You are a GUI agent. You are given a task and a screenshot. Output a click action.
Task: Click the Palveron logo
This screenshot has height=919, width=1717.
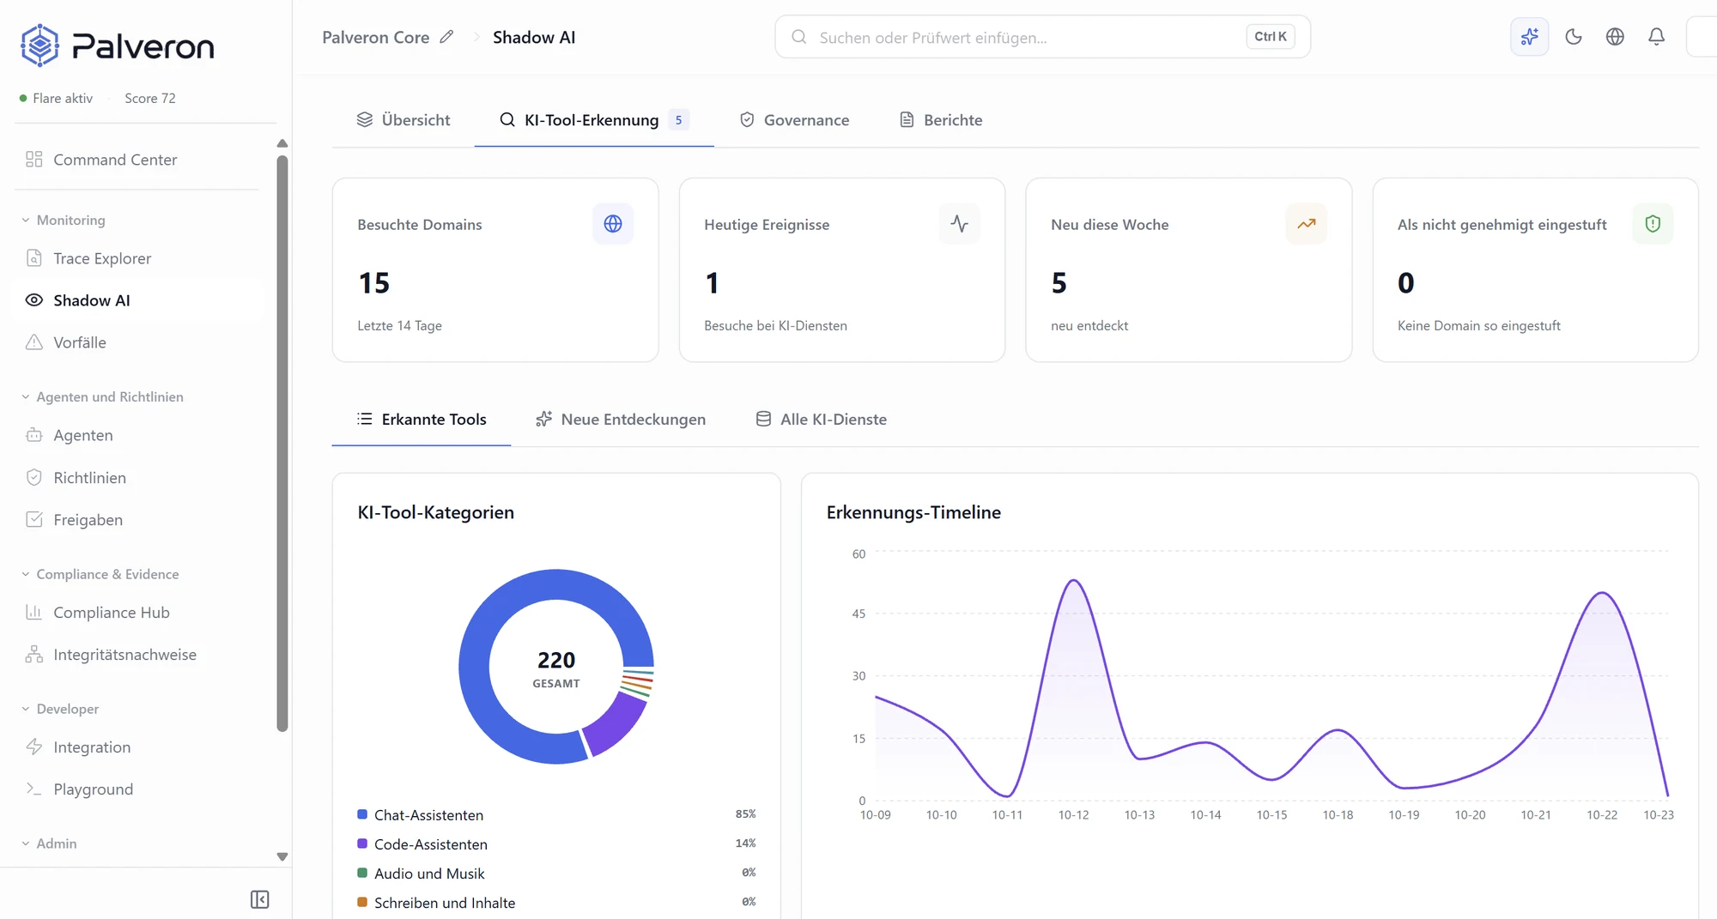118,45
